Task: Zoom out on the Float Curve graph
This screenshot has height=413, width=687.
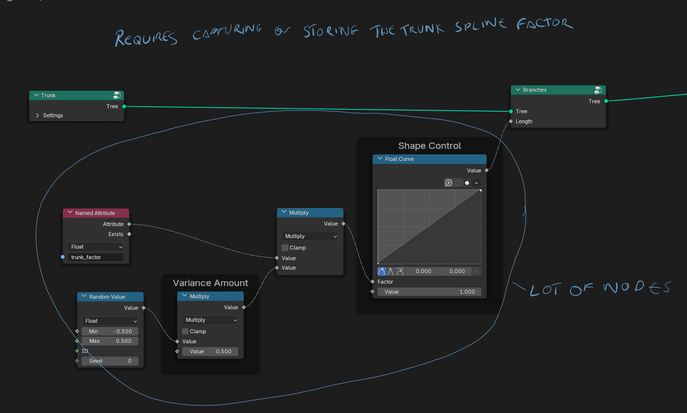Action: coord(458,183)
